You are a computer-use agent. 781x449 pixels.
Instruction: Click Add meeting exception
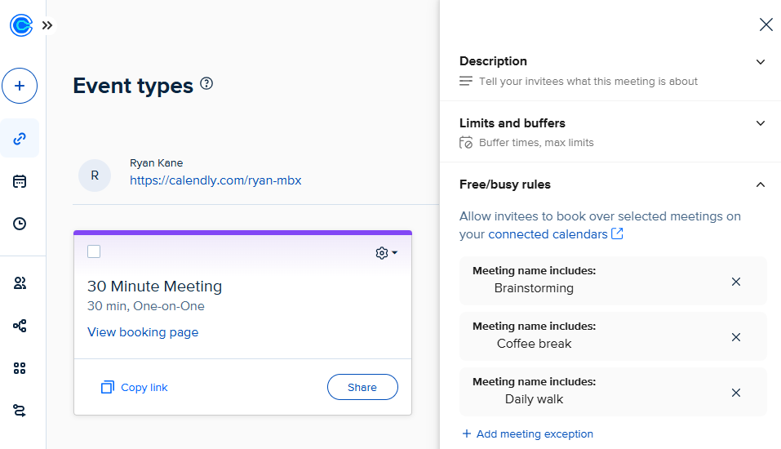(x=527, y=433)
